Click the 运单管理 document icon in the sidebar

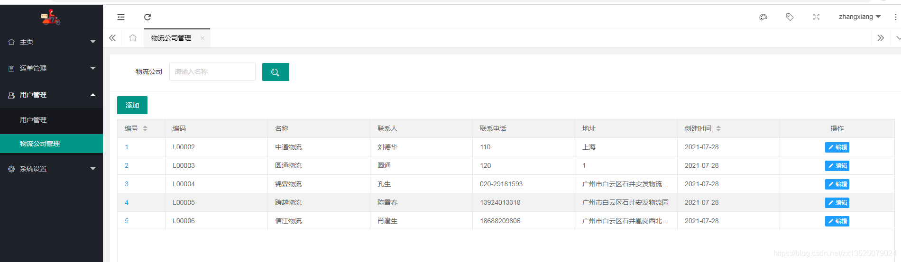pyautogui.click(x=11, y=68)
